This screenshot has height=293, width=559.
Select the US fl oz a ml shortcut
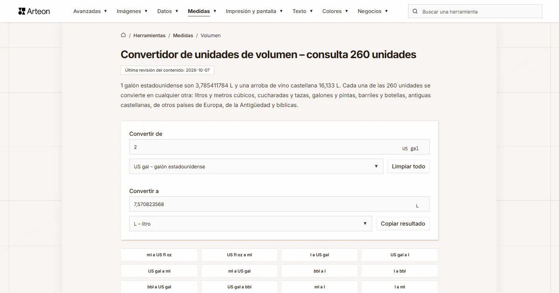click(x=239, y=255)
